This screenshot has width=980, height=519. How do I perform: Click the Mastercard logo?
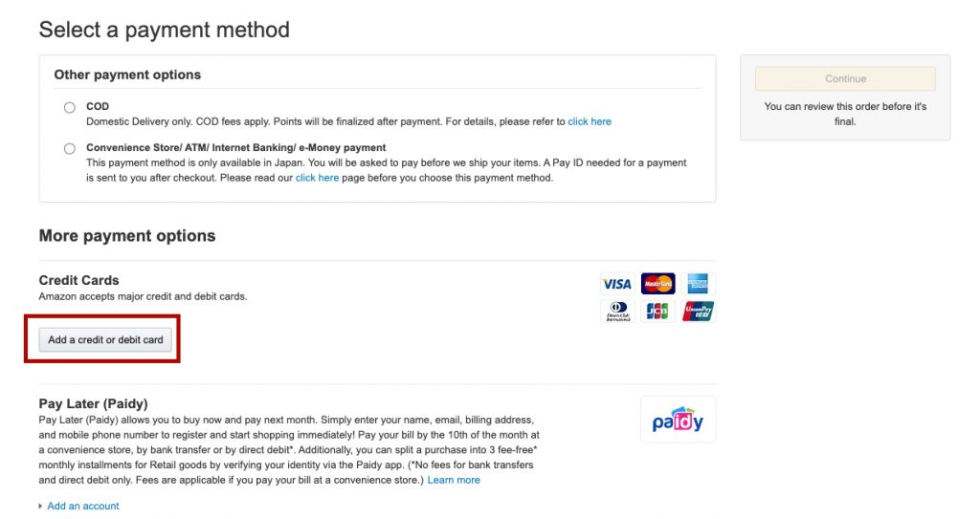[x=657, y=284]
